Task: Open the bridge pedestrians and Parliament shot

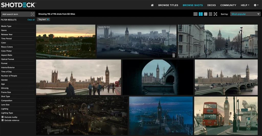Action: [79, 77]
